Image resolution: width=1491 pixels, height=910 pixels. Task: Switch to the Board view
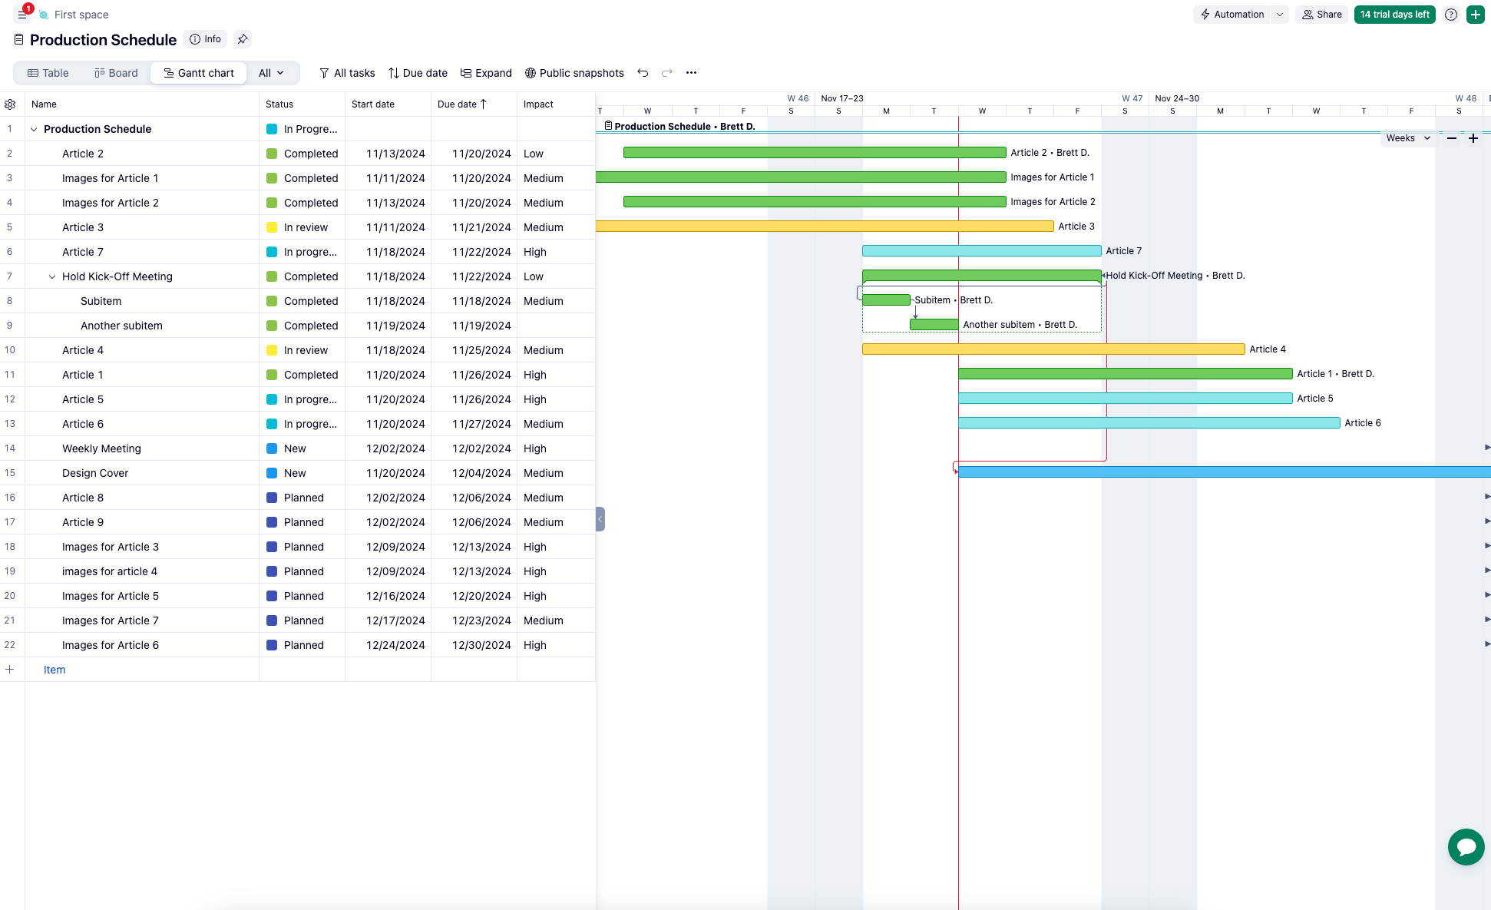[116, 72]
